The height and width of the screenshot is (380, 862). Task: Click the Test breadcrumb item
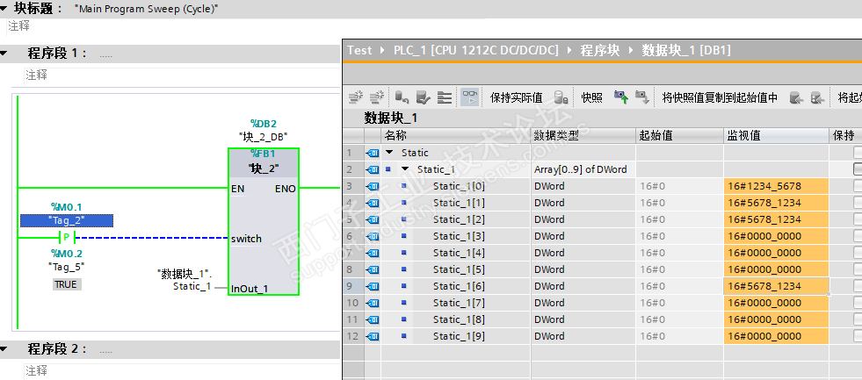(x=359, y=51)
